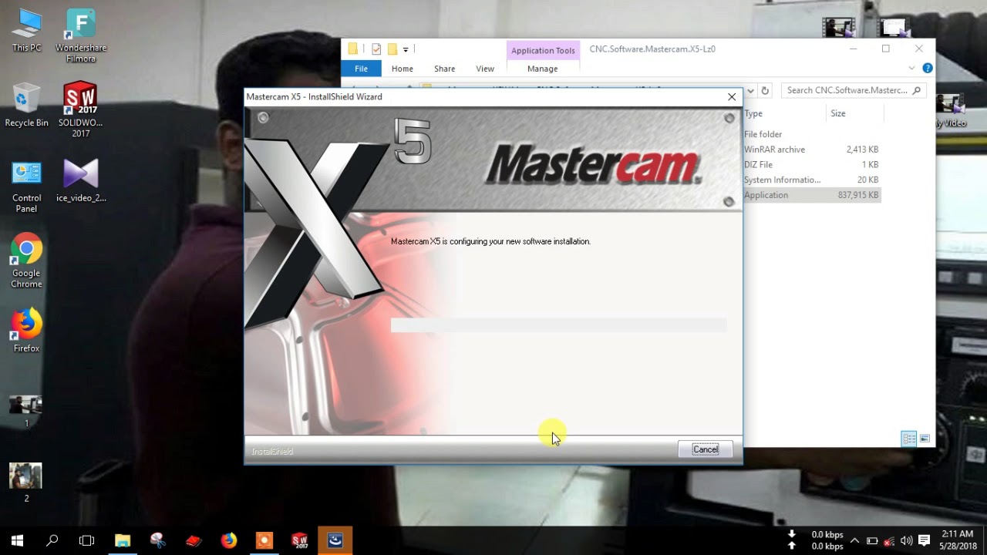Expand the Explorer ribbon chevron
Image resolution: width=987 pixels, height=555 pixels.
click(x=911, y=69)
